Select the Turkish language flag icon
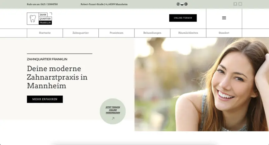The height and width of the screenshot is (145, 269). coord(186,4)
